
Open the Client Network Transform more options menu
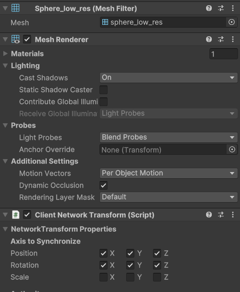click(x=233, y=215)
